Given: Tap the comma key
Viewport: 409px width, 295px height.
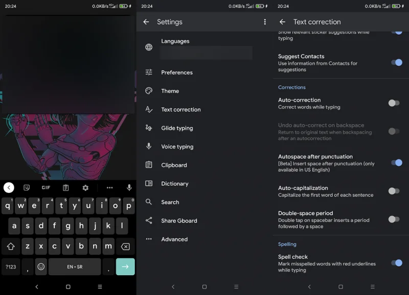Looking at the screenshot, I should [x=28, y=266].
